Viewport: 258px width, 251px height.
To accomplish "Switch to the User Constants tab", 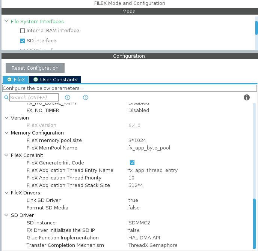I will click(55, 80).
